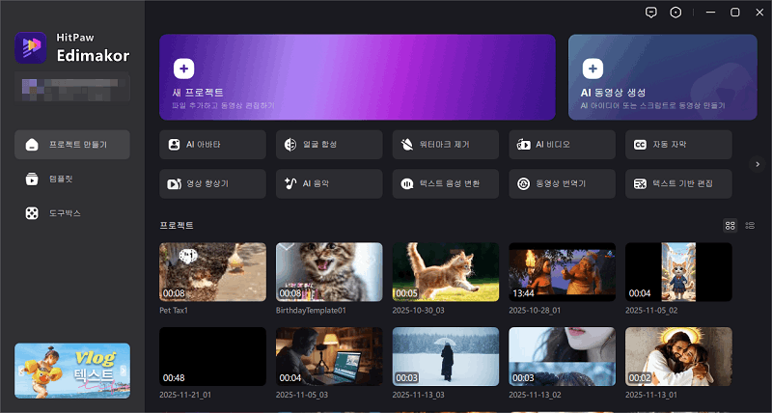772x413 pixels.
Task: Open the 동영상 번역기 translator tool
Action: click(x=562, y=183)
